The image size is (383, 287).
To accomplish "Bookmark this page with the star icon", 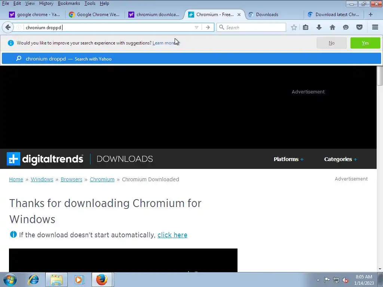I will tap(294, 27).
